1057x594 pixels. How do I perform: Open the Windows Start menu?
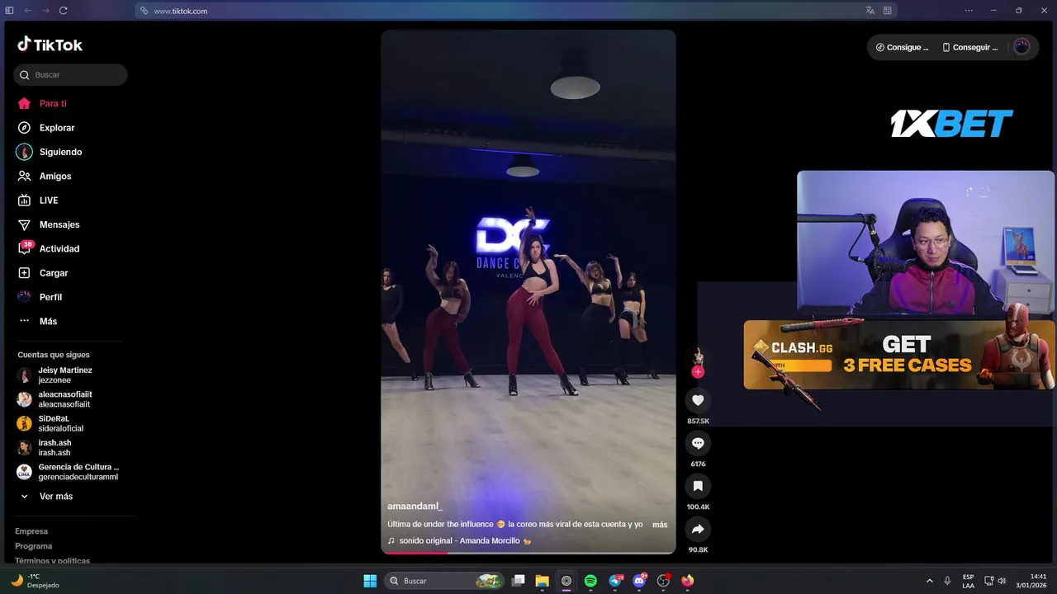click(370, 581)
